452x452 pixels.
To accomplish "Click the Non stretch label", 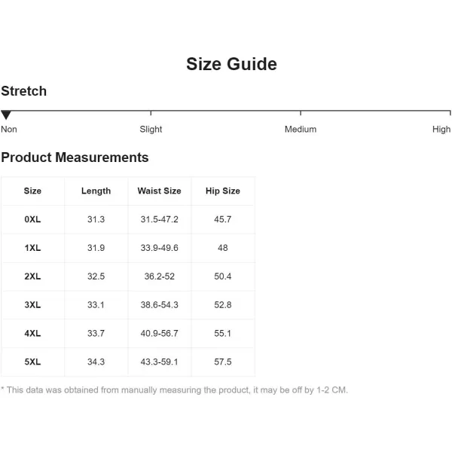I will 9,130.
